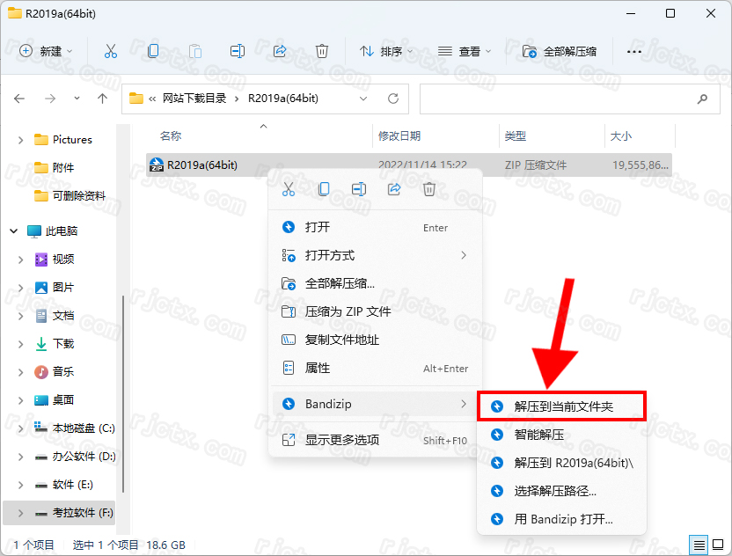
Task: Go up one folder level with the up arrow
Action: coord(103,99)
